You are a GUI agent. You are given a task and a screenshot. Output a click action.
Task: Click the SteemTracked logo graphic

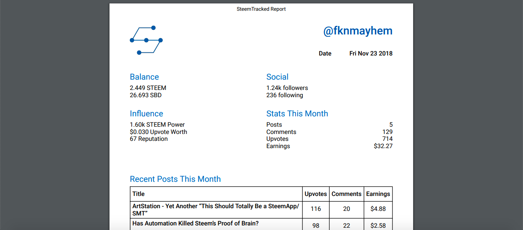click(146, 40)
